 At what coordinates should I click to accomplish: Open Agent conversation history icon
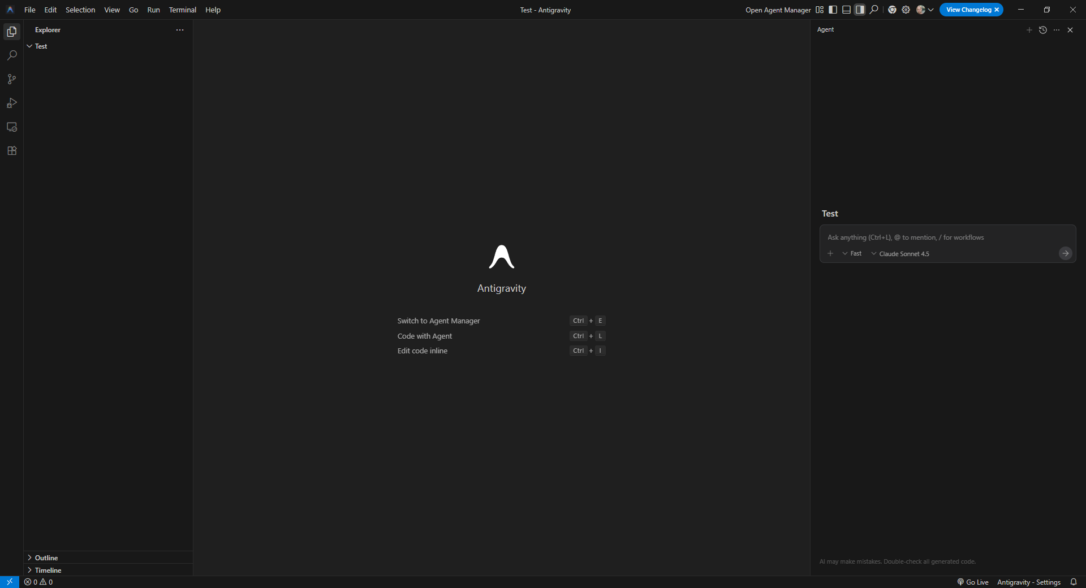[1043, 30]
